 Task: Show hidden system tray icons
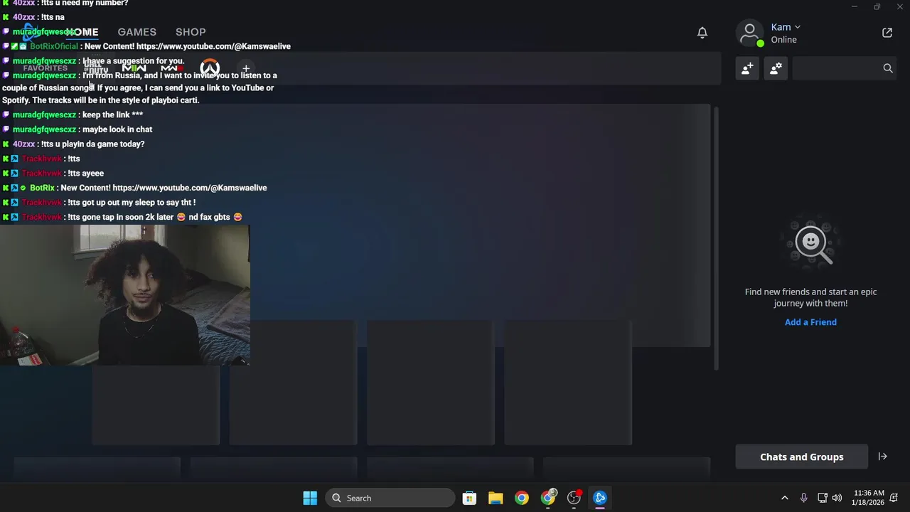click(785, 498)
